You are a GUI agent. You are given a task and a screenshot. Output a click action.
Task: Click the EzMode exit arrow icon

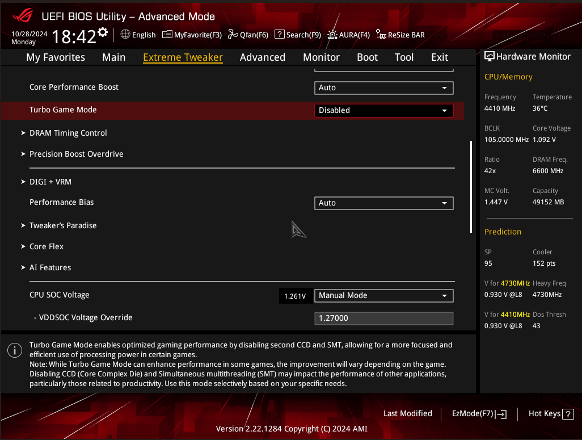tap(501, 414)
